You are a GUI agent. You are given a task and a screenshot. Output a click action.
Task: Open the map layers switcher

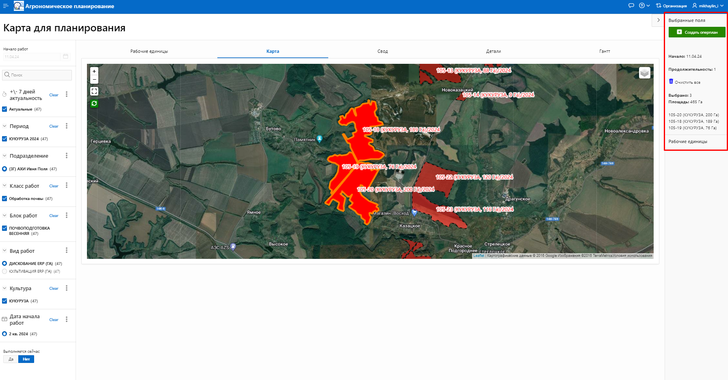644,73
